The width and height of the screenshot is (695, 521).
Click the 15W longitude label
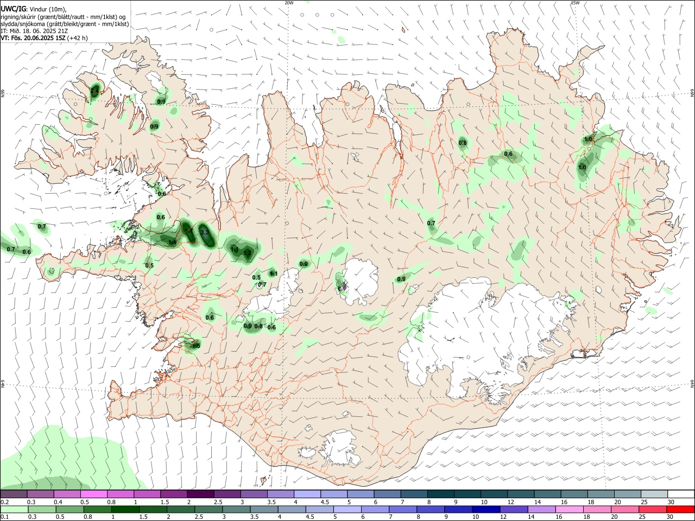575,3
